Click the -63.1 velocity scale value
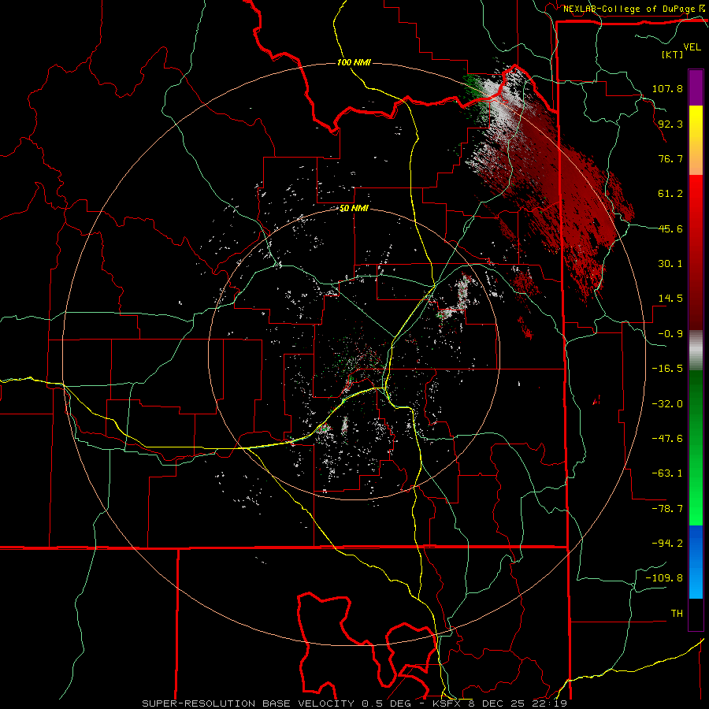 667,473
